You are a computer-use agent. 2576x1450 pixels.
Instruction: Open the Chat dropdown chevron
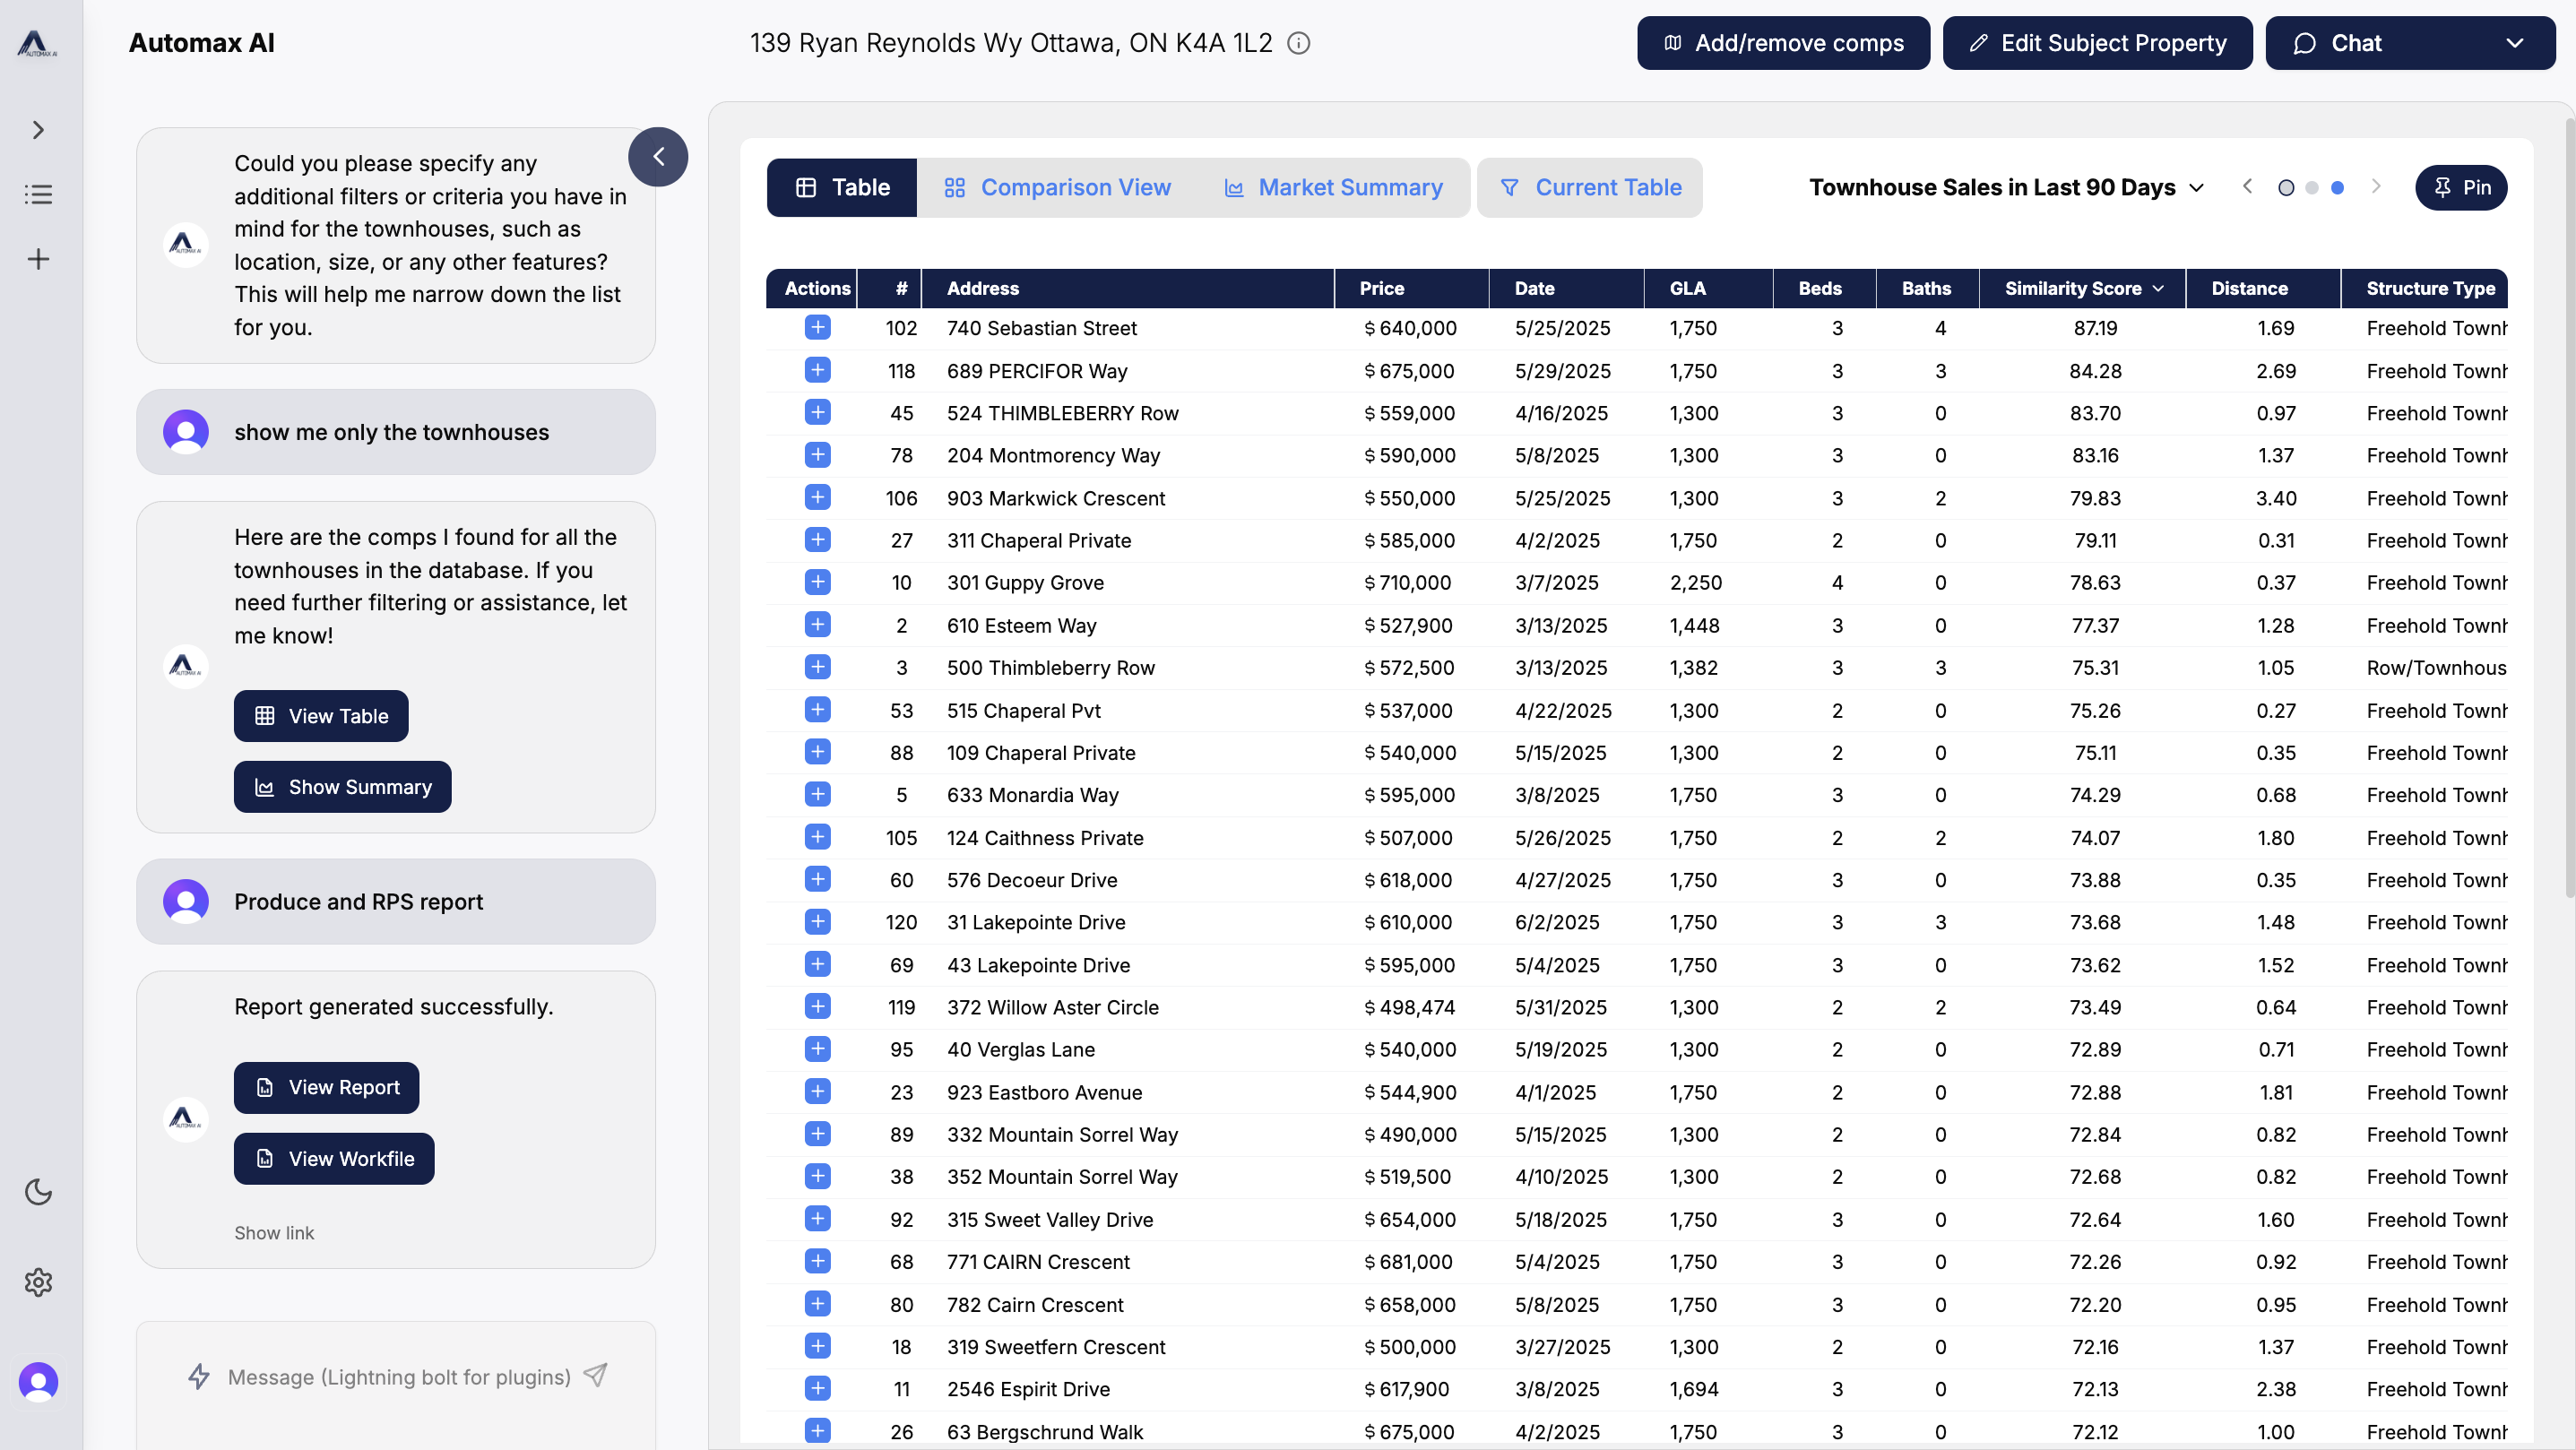2514,43
